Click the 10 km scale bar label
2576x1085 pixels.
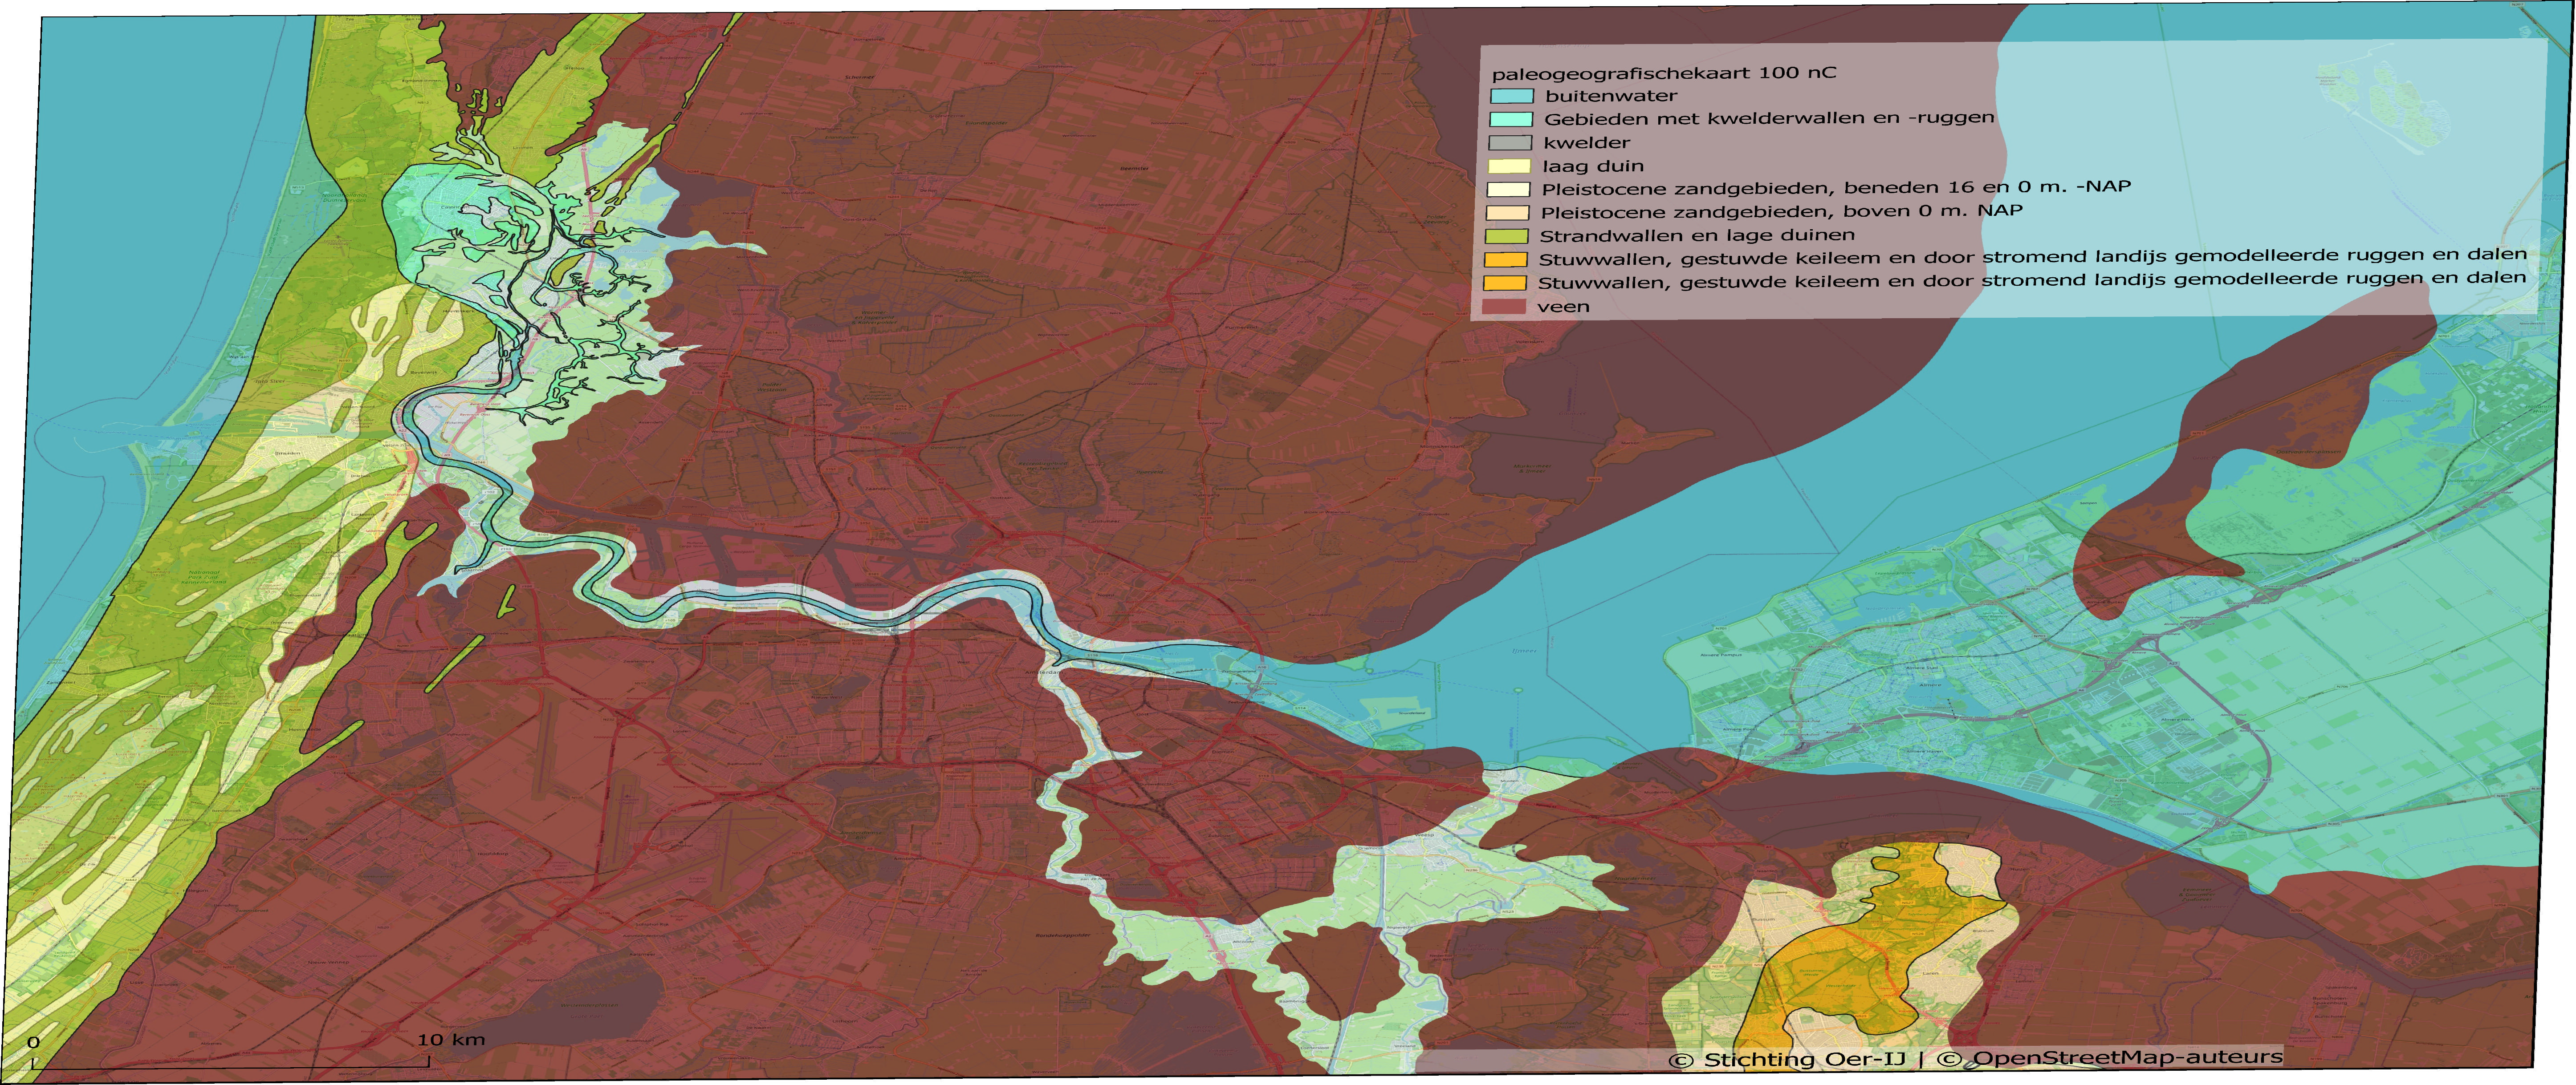[452, 1039]
